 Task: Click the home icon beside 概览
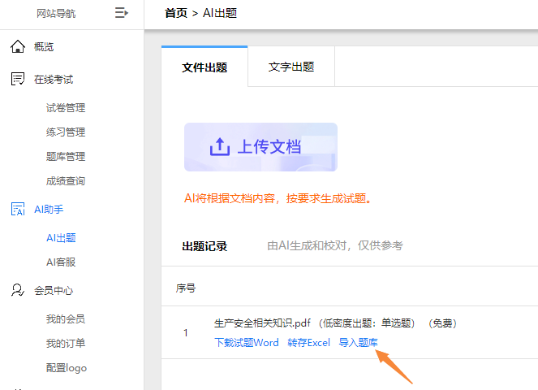pyautogui.click(x=18, y=46)
